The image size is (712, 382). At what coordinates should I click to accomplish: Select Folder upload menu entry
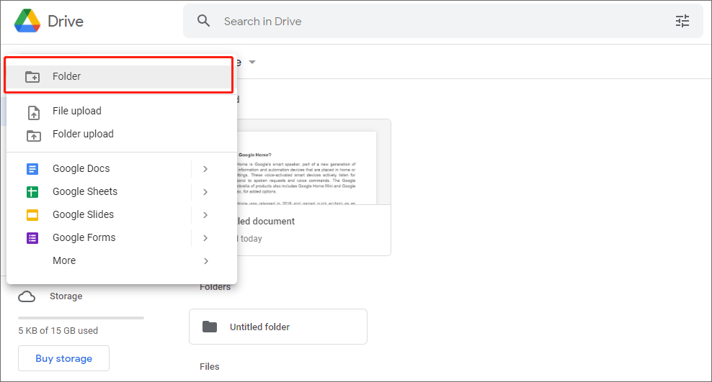122,134
